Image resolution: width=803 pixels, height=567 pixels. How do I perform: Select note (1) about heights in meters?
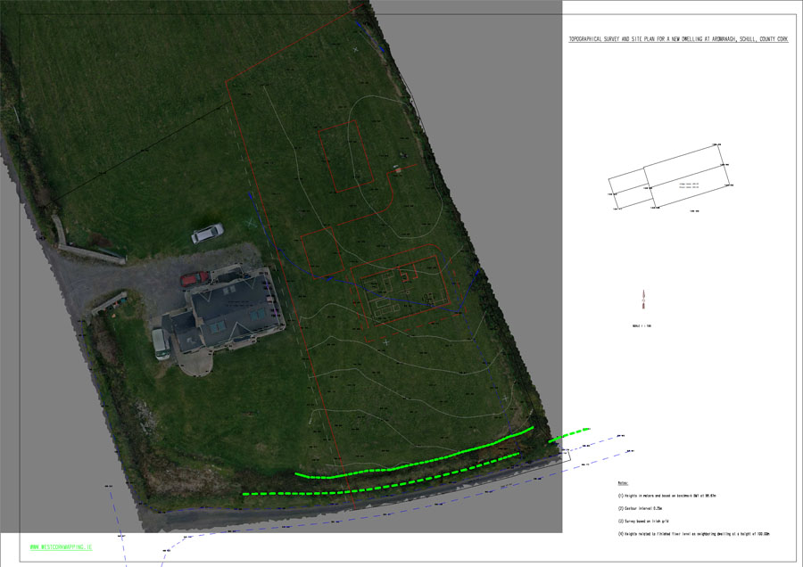pyautogui.click(x=666, y=496)
